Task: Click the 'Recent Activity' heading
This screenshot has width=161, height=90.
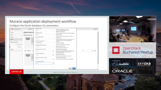Action: 28,35
